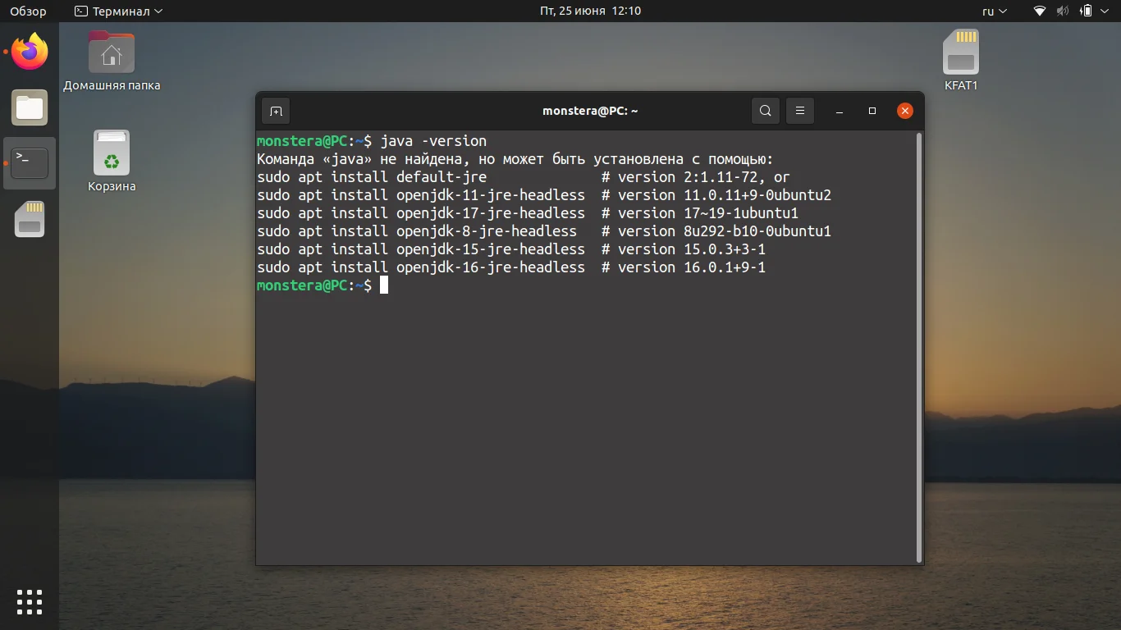
Task: Open the SD card drive in the dock
Action: pyautogui.click(x=30, y=219)
